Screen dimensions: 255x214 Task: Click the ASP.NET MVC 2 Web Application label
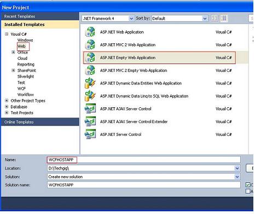[x=127, y=45]
